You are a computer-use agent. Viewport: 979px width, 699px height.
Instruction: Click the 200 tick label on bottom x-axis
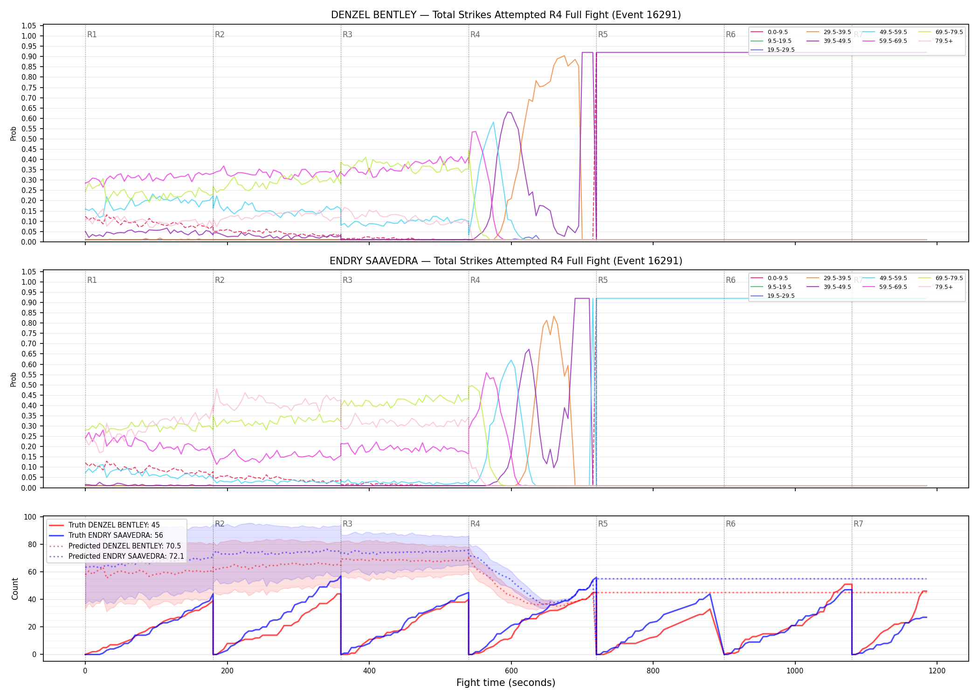point(227,671)
